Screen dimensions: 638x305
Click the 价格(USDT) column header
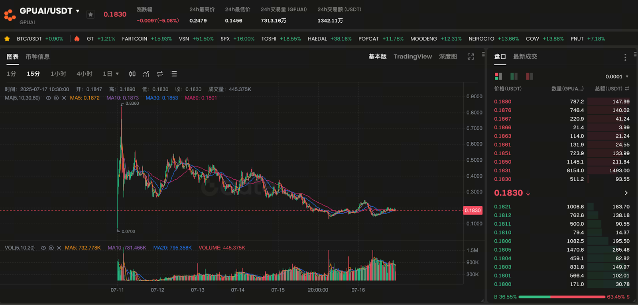[x=508, y=88]
